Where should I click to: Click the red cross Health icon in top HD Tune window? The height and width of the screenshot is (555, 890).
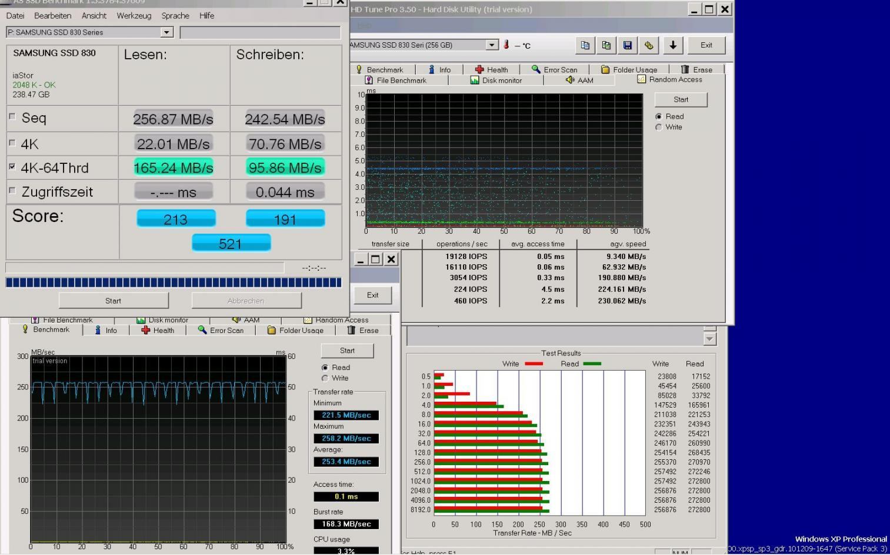[x=479, y=69]
